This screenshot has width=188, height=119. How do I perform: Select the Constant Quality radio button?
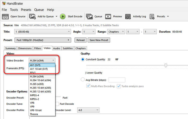[83, 59]
